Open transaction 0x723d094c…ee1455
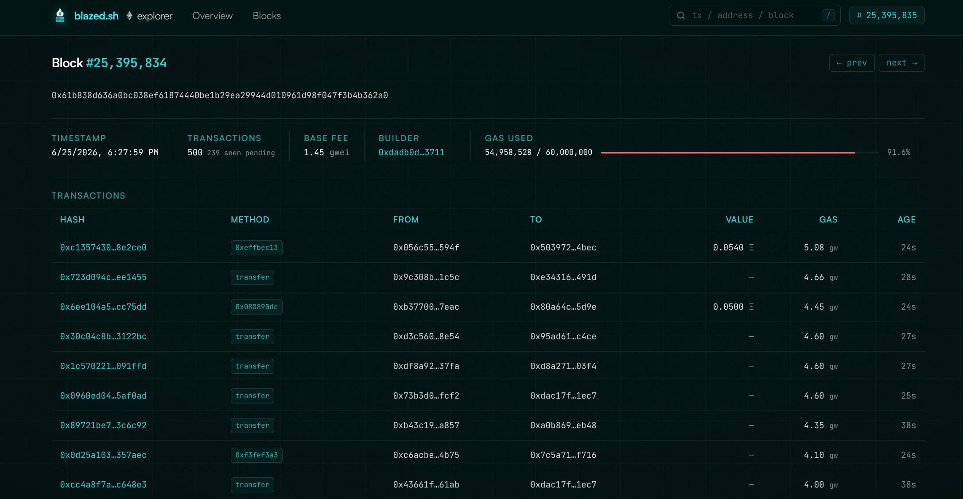 pyautogui.click(x=103, y=277)
